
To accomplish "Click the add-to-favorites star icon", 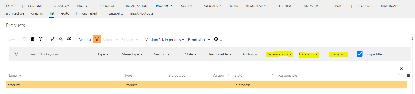I will [61, 39].
